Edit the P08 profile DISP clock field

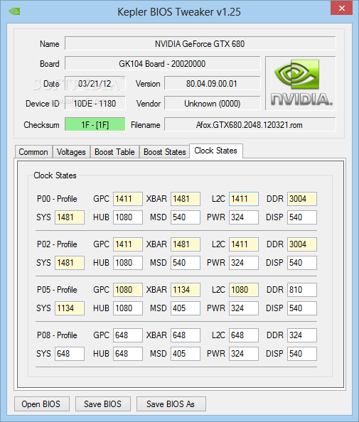[302, 354]
